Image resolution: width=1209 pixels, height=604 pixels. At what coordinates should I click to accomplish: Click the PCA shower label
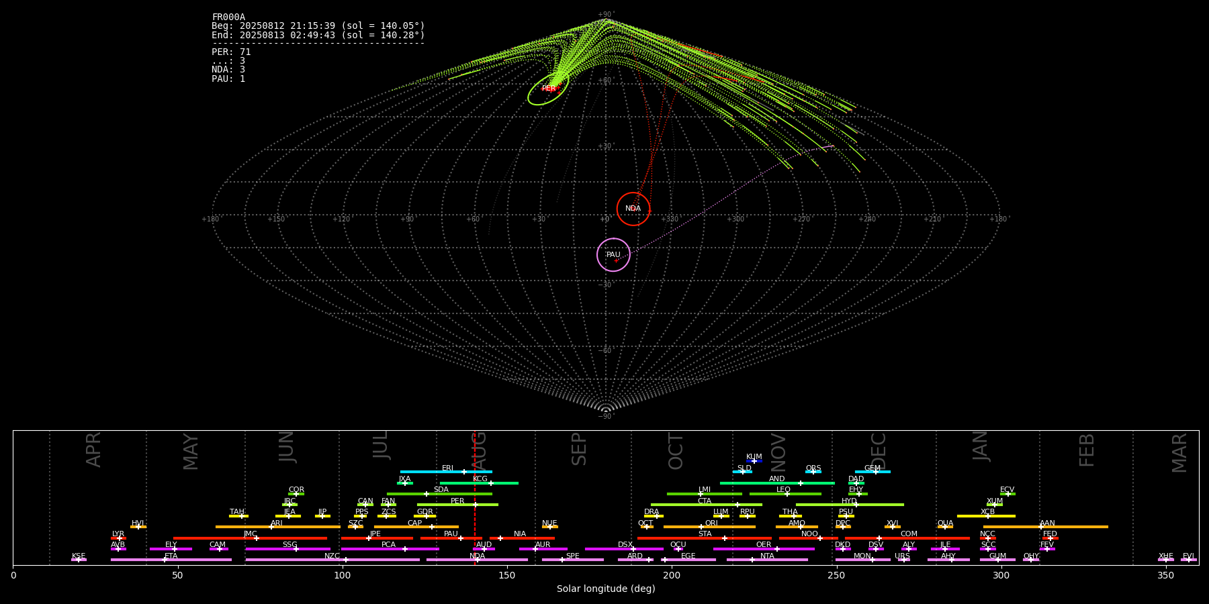(388, 545)
